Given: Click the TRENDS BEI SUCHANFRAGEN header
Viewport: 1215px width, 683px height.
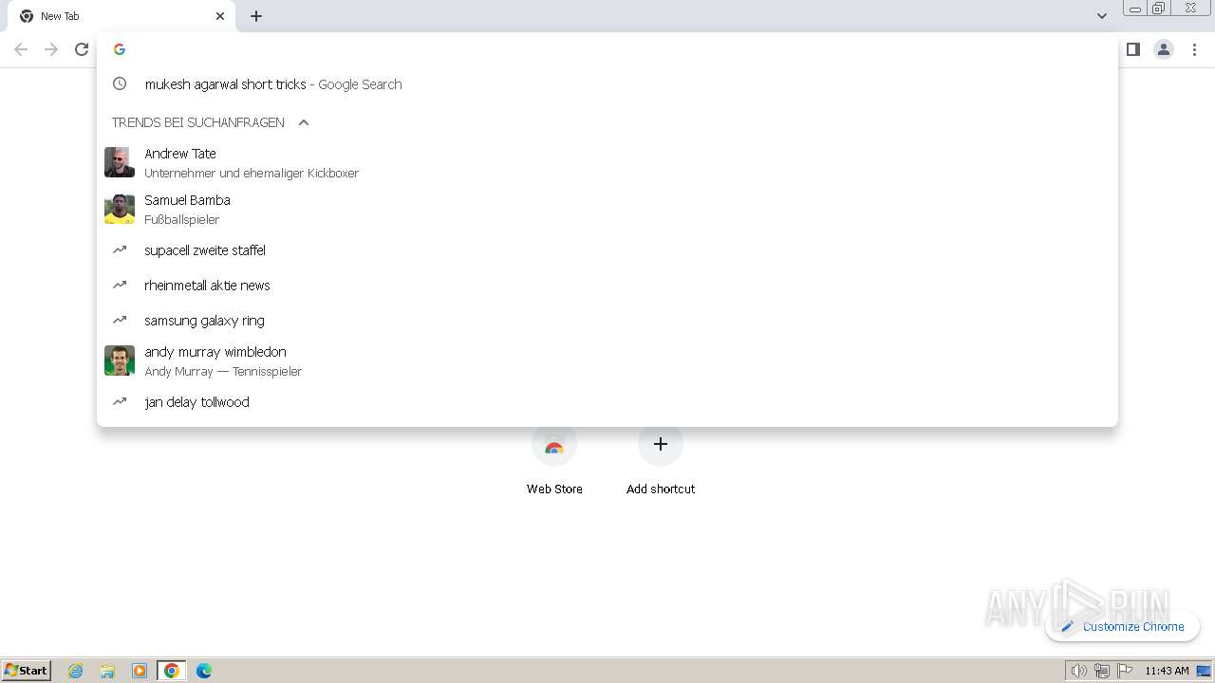Looking at the screenshot, I should [197, 122].
